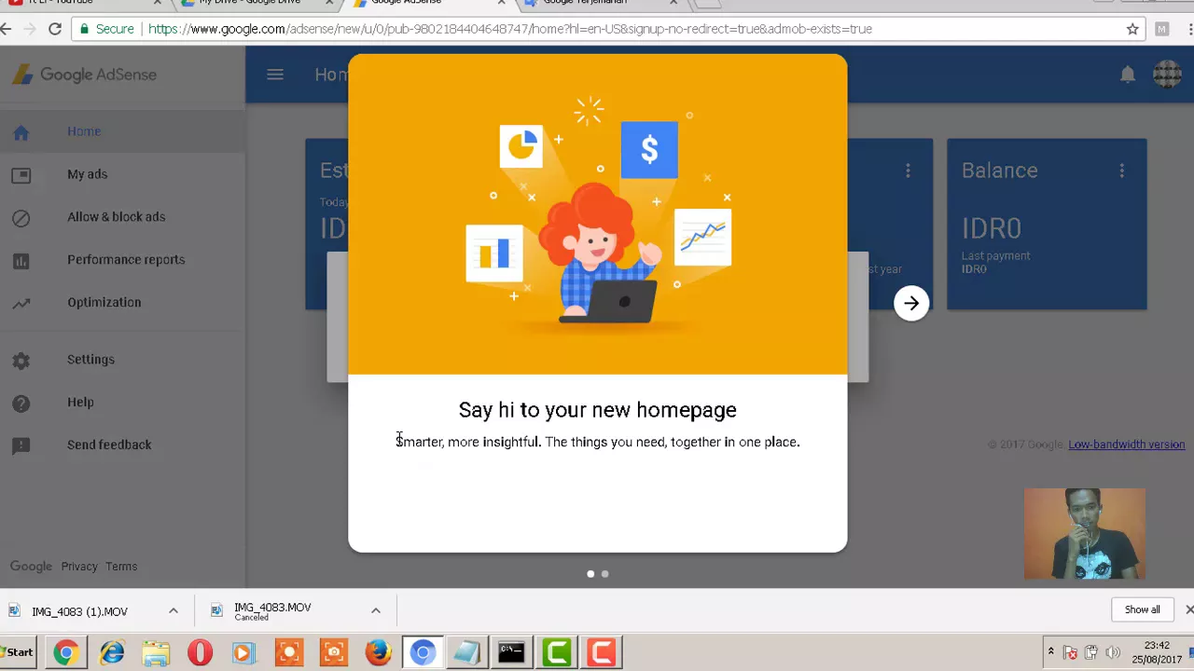This screenshot has width=1194, height=671.
Task: Reload the page
Action: pos(55,29)
